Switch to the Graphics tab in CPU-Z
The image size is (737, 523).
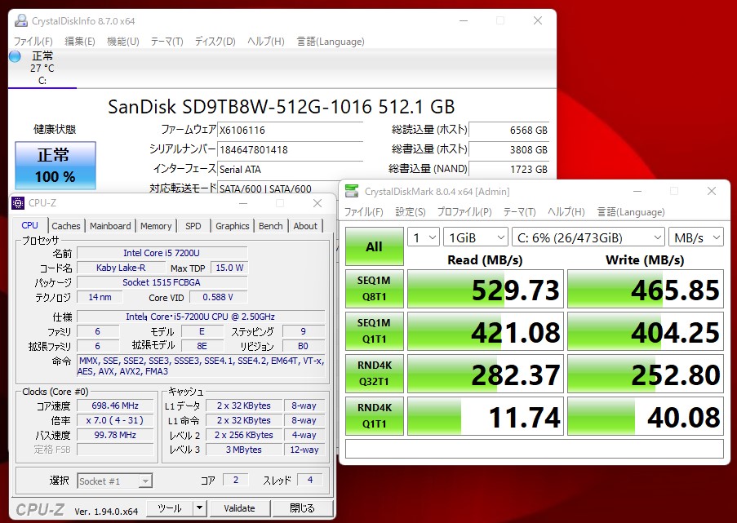point(232,226)
